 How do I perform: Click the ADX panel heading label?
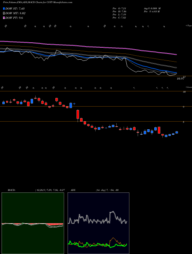[x=73, y=190]
